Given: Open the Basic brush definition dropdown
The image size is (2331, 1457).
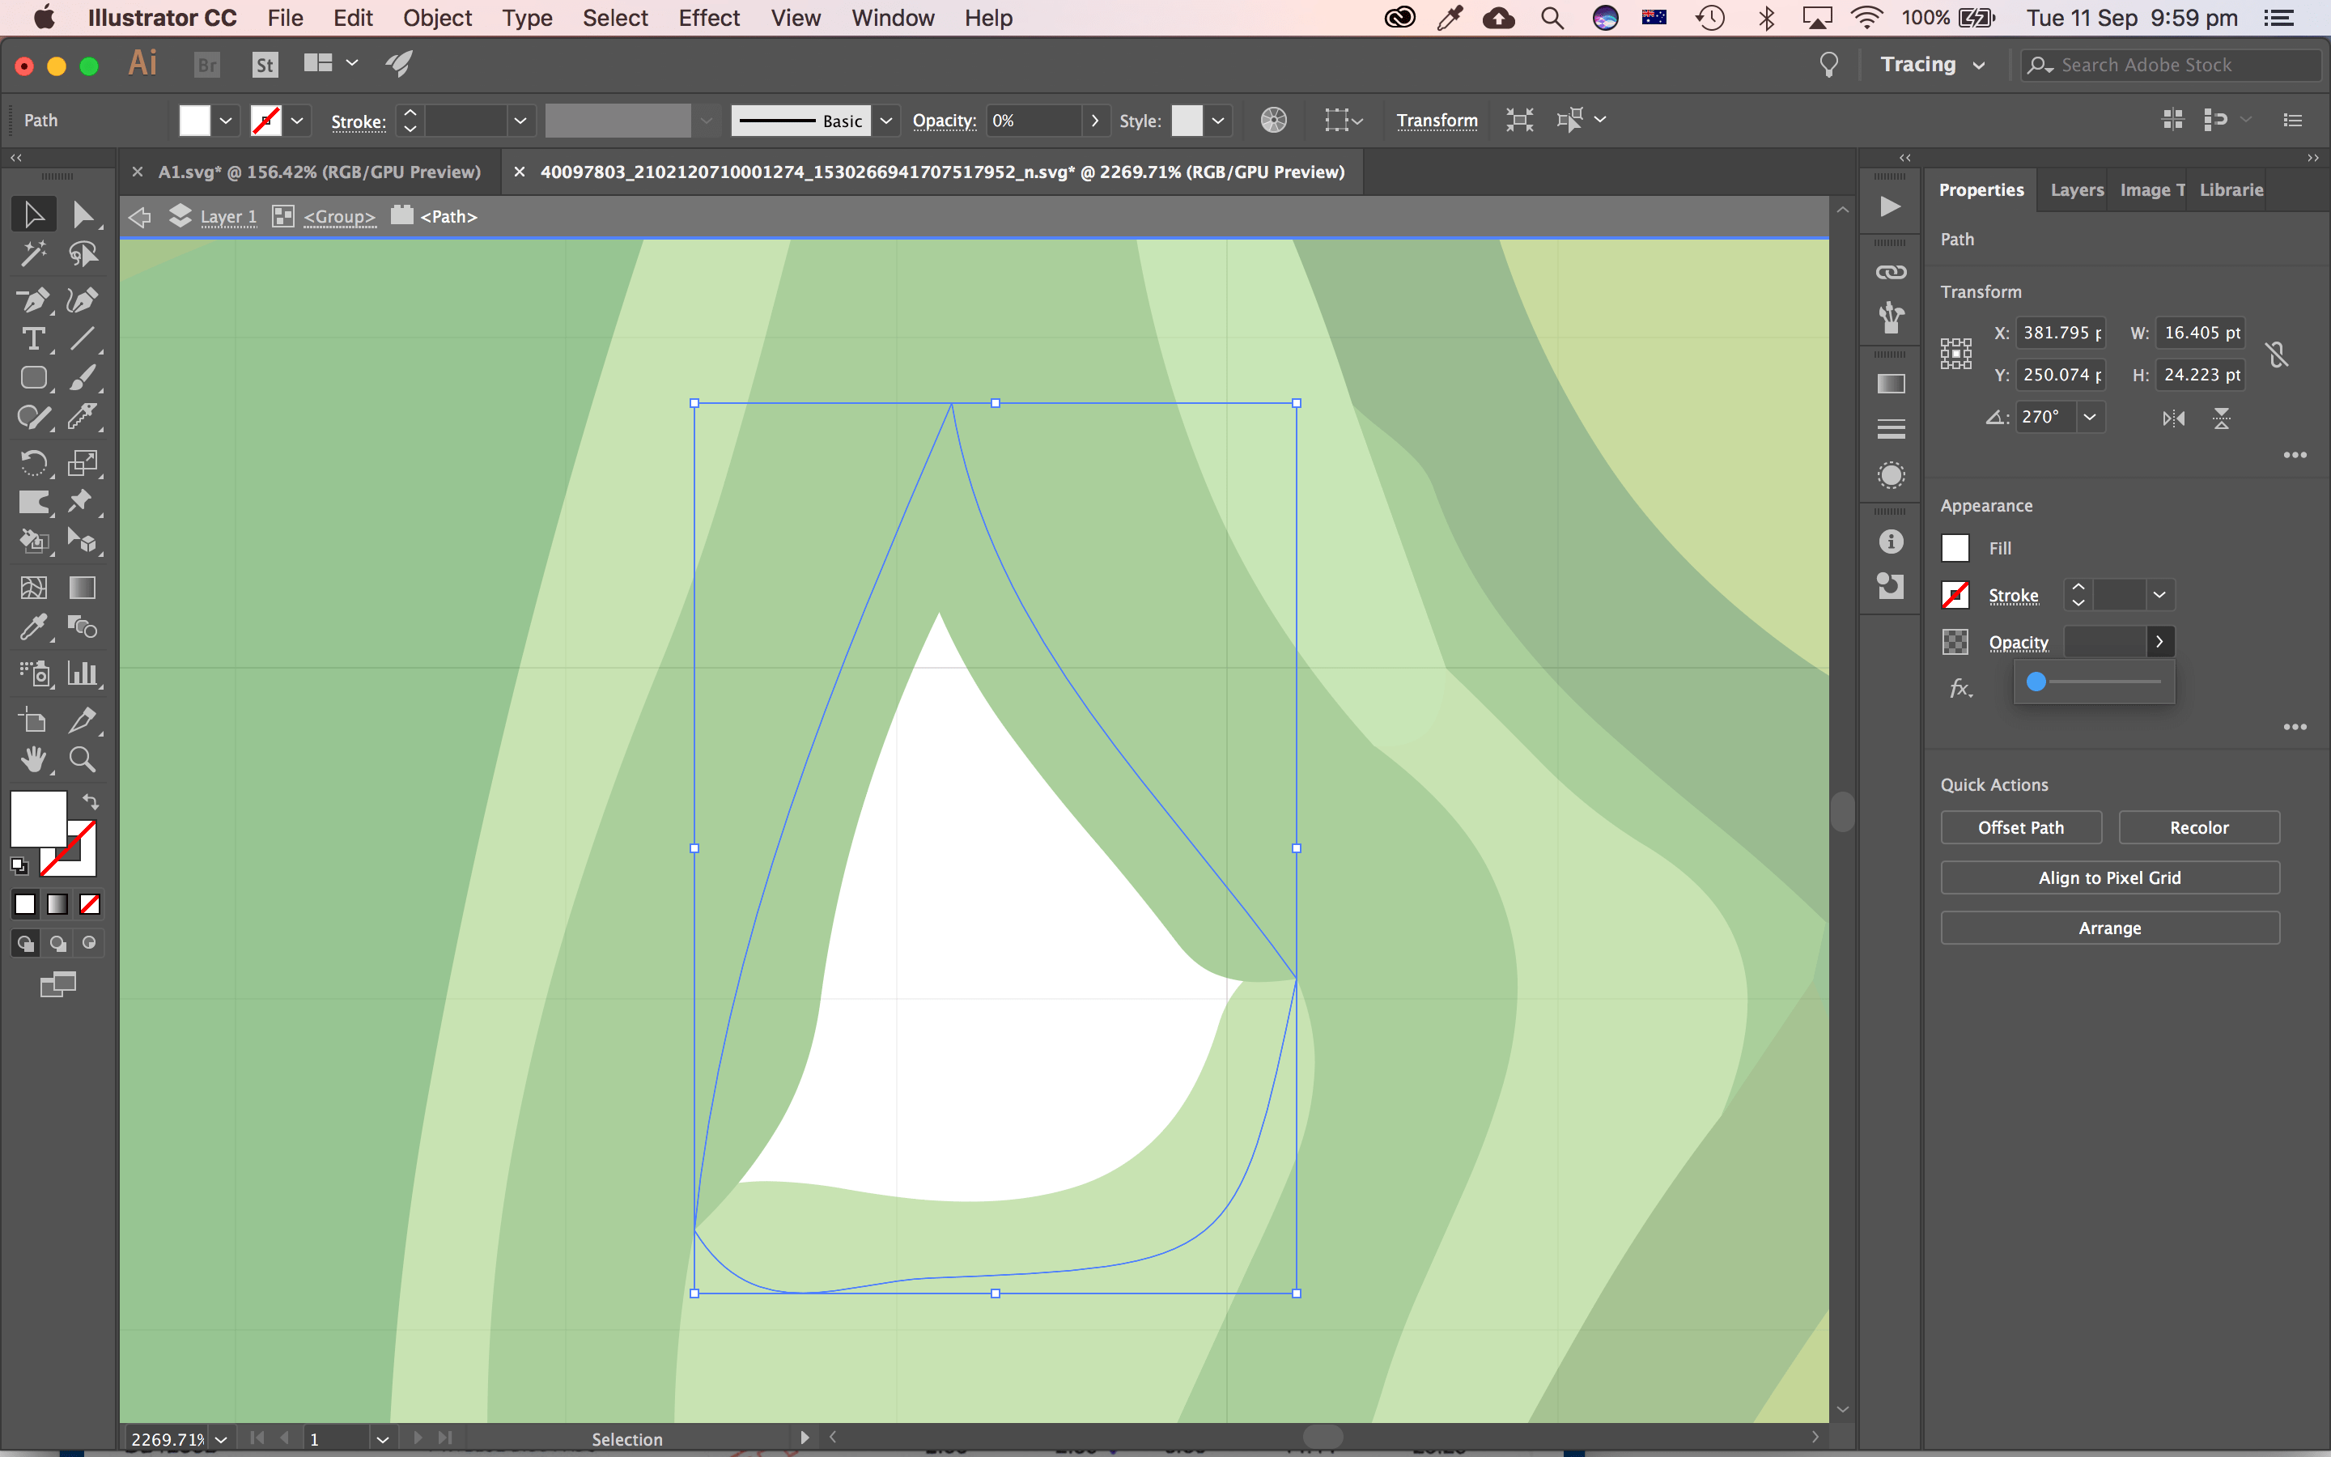Looking at the screenshot, I should 886,121.
